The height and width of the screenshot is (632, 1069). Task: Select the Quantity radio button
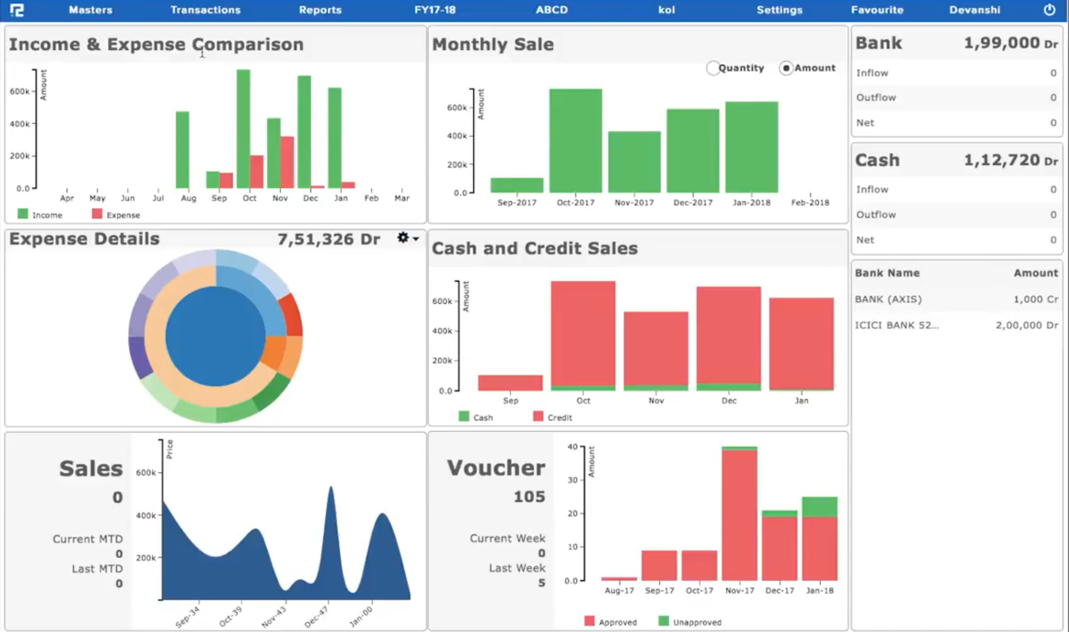713,68
